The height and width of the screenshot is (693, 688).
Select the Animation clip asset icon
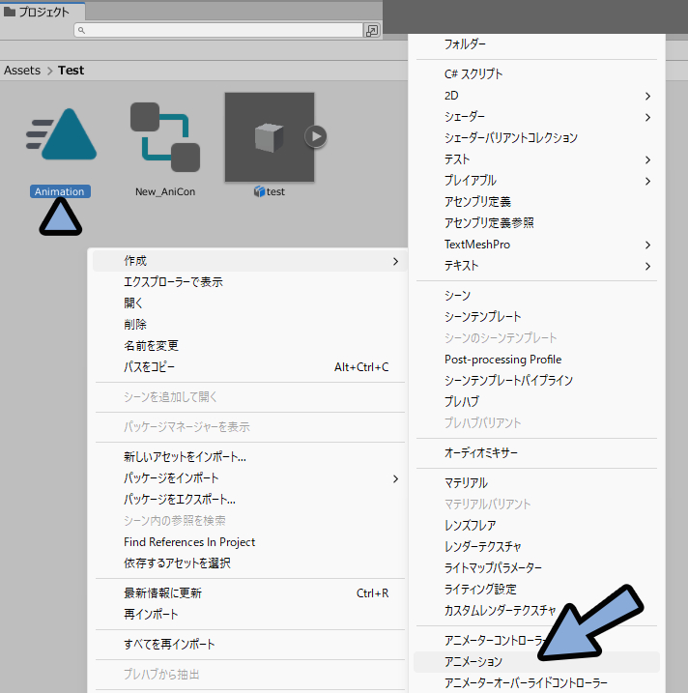(x=61, y=134)
